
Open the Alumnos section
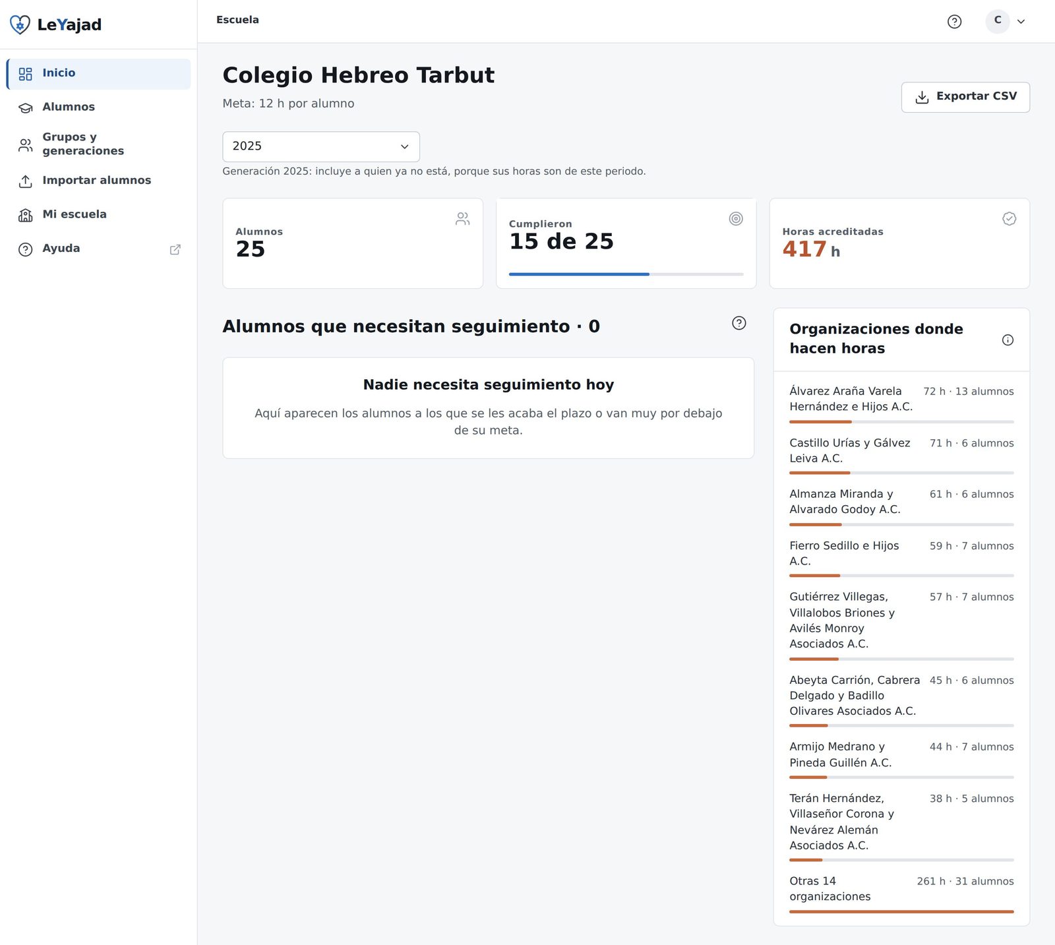coord(98,107)
